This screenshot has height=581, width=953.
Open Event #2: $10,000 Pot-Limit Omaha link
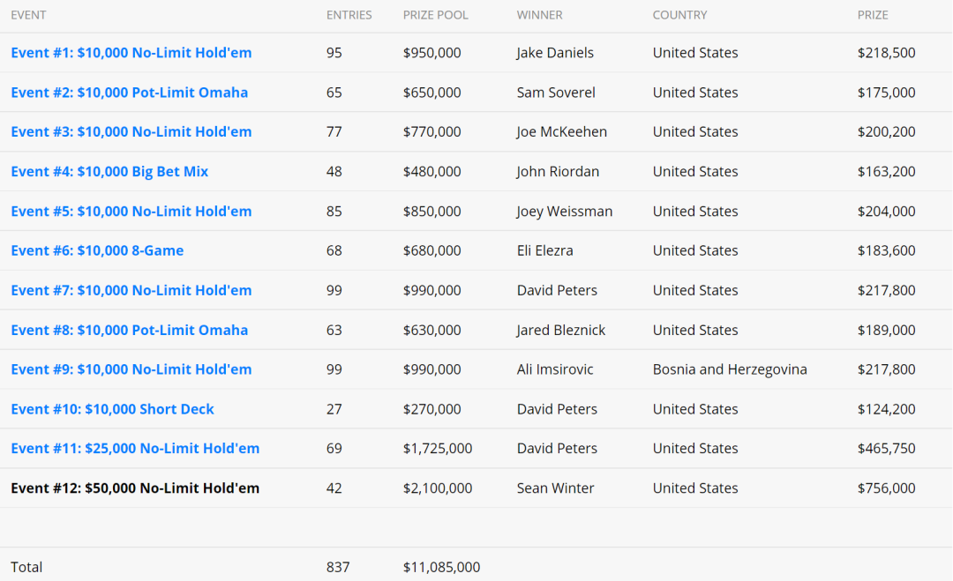pos(130,93)
